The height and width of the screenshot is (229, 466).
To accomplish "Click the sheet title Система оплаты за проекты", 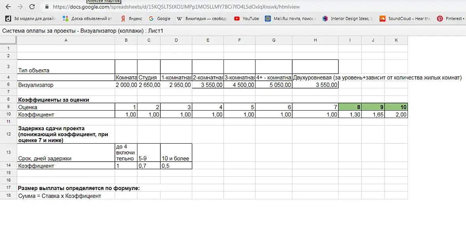I will pyautogui.click(x=83, y=31).
